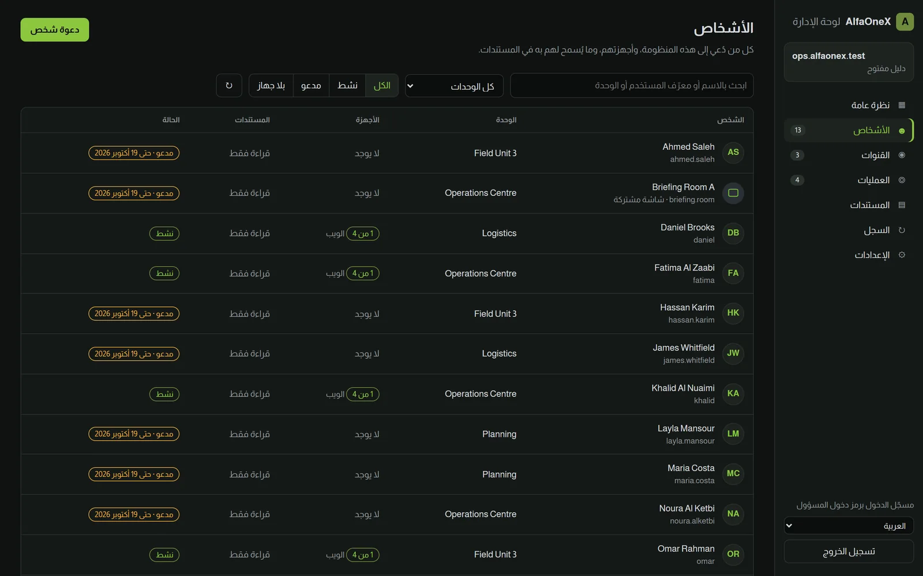Open العمليات section in sidebar
The image size is (923, 576).
point(849,180)
